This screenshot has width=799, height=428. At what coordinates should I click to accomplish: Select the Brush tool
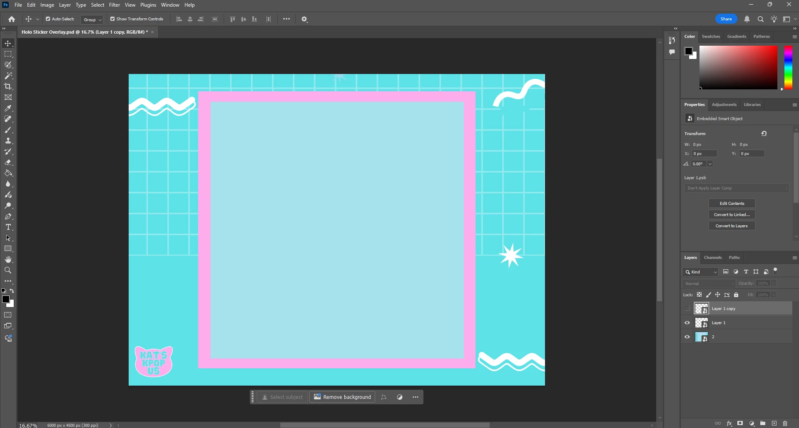(x=8, y=130)
